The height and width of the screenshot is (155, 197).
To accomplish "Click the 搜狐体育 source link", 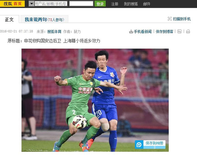I will pyautogui.click(x=54, y=31).
